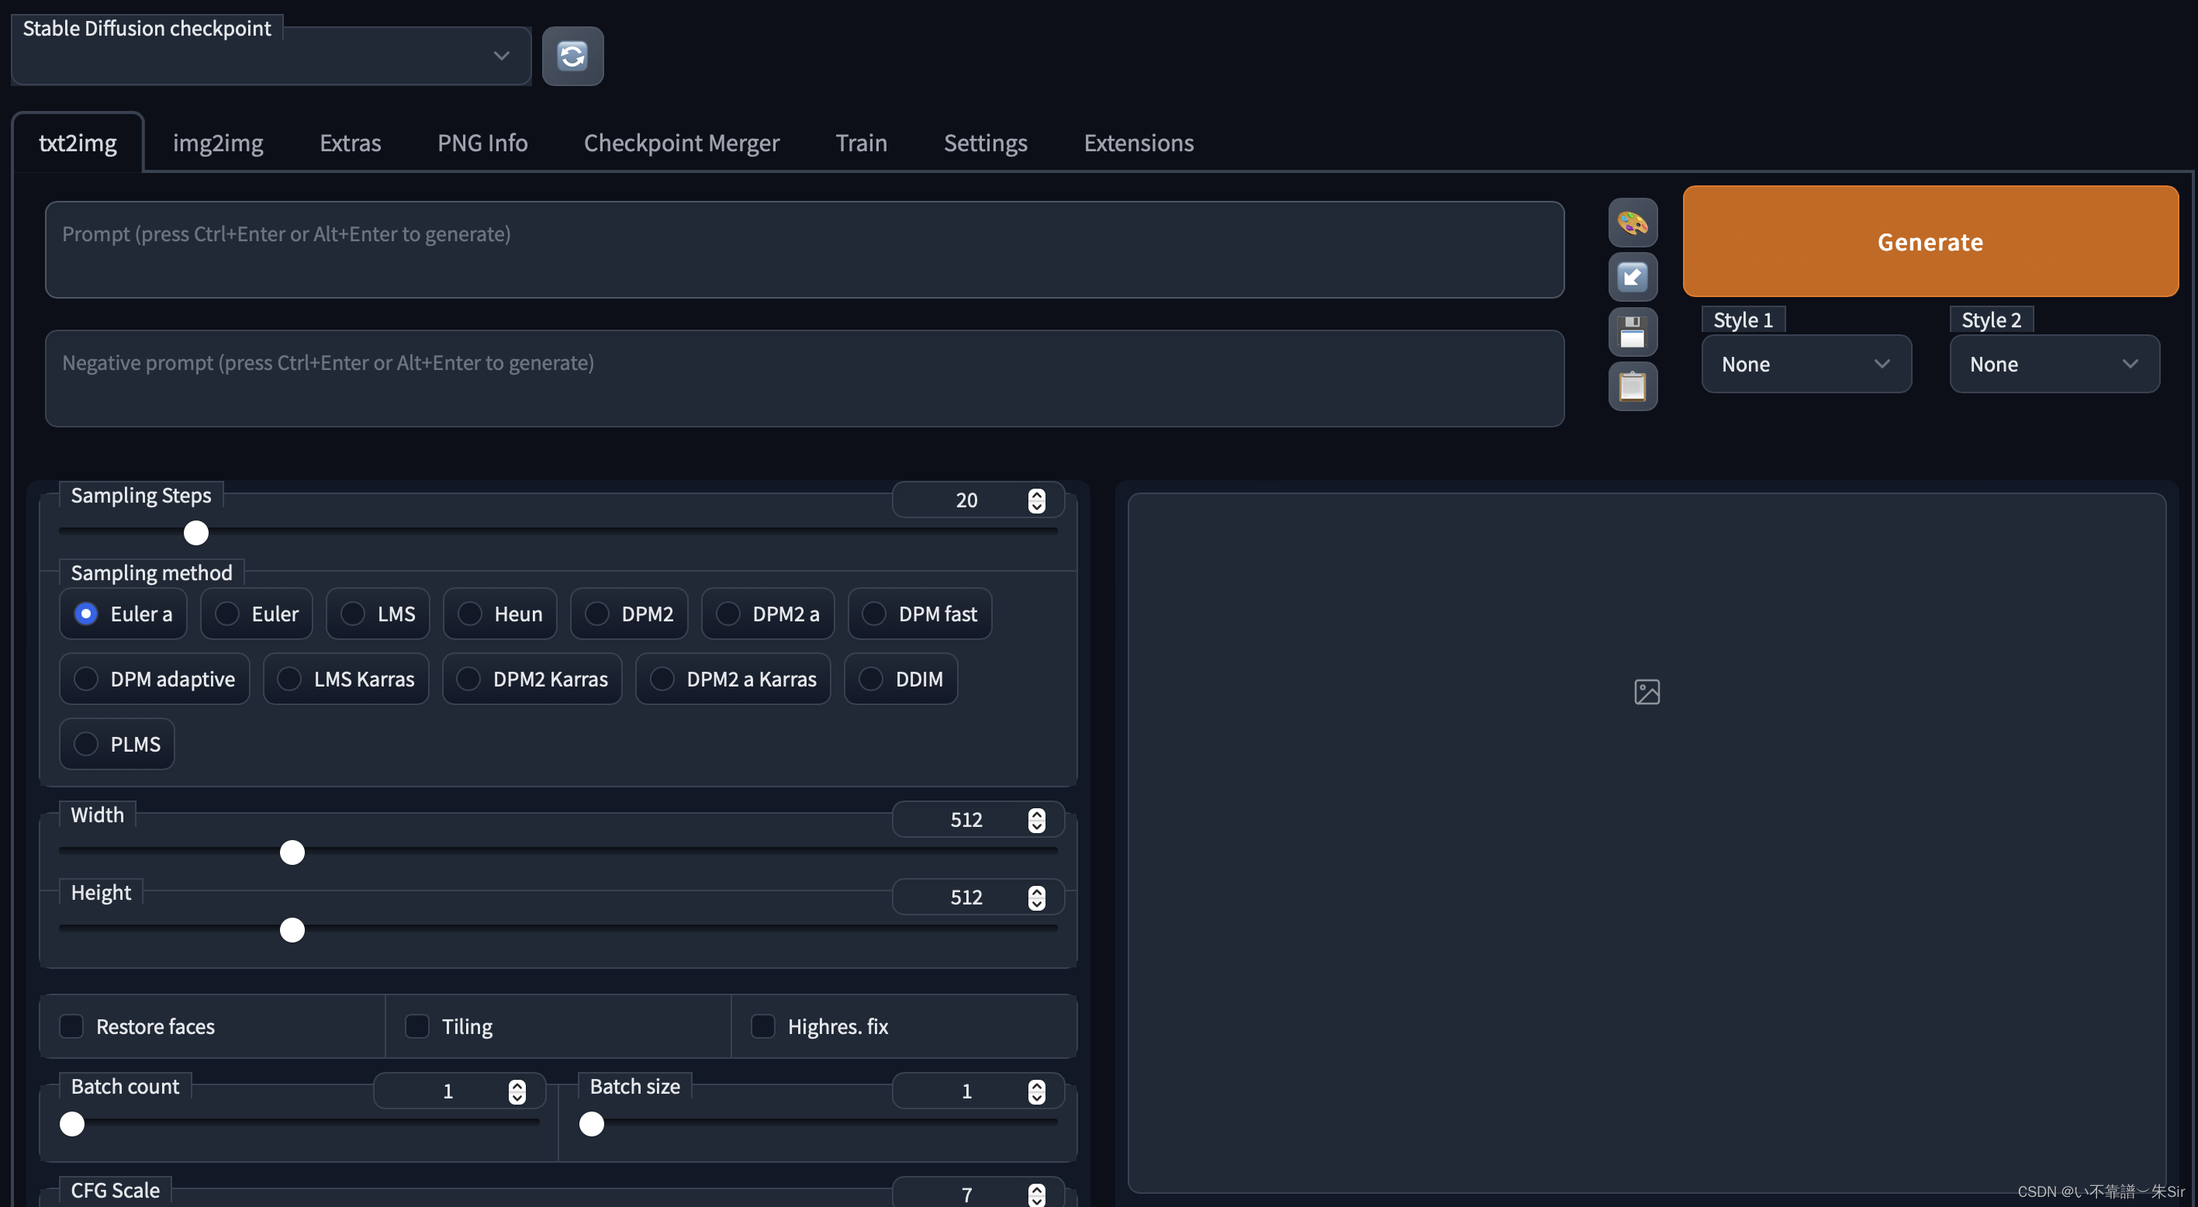Open the Extensions tab
This screenshot has width=2198, height=1207.
(1138, 143)
